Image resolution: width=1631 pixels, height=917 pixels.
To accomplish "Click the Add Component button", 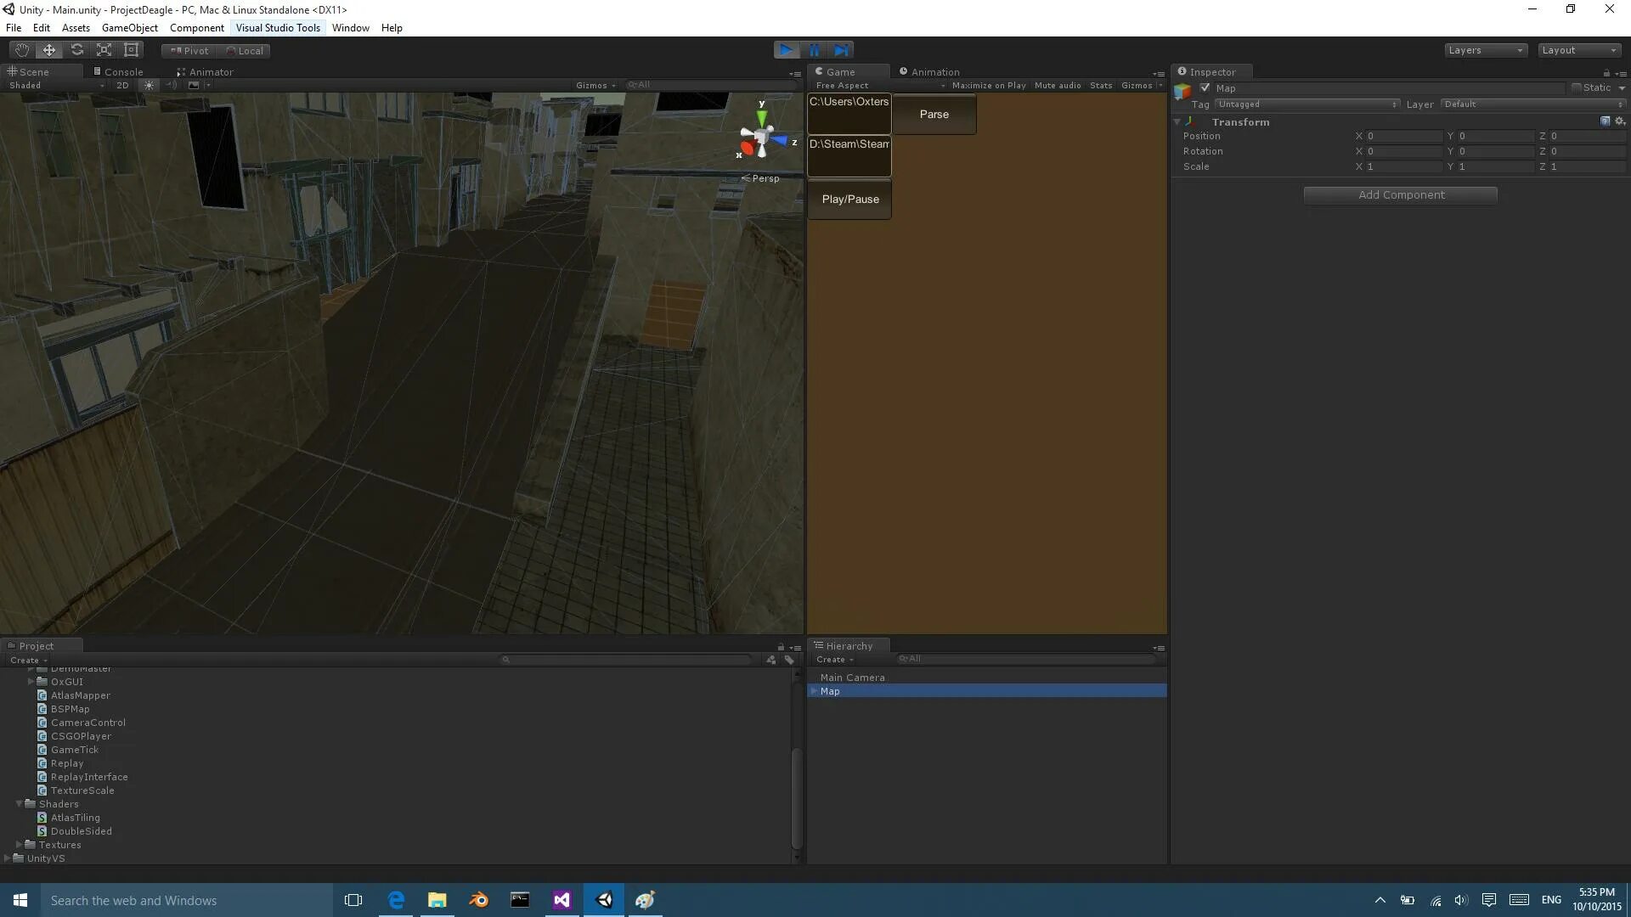I will (1400, 195).
